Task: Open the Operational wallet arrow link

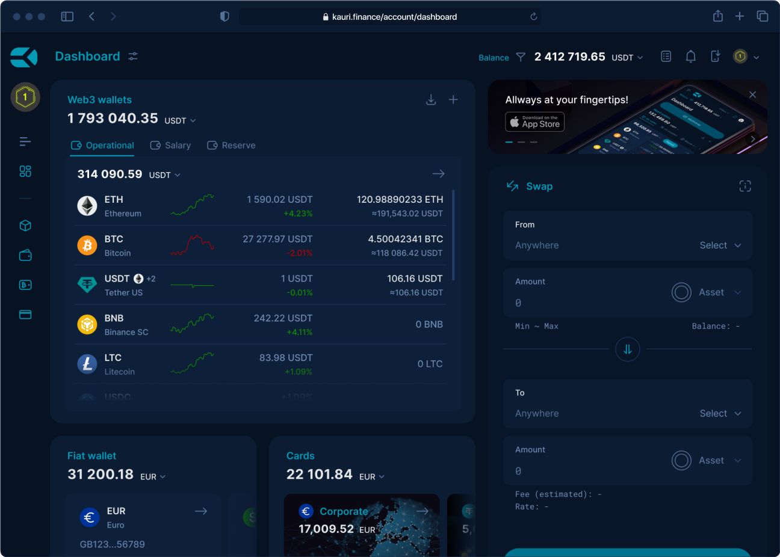Action: pyautogui.click(x=438, y=174)
